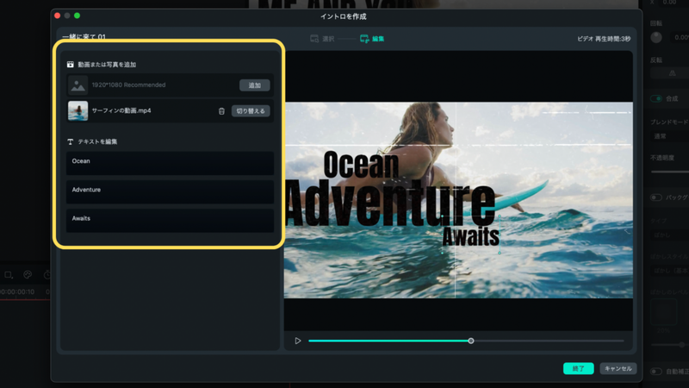
Task: Open the ブレンドモード 通常 dropdown
Action: (x=669, y=136)
